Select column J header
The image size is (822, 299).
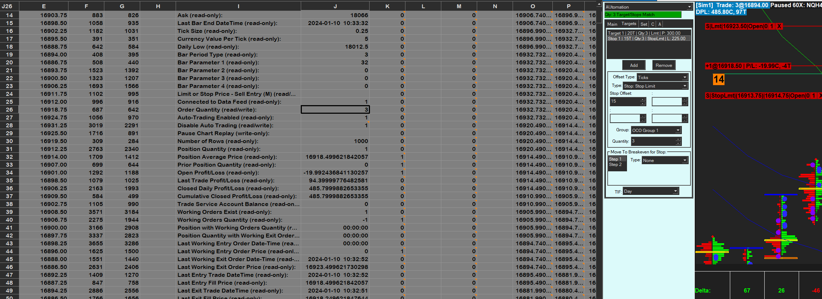point(335,6)
